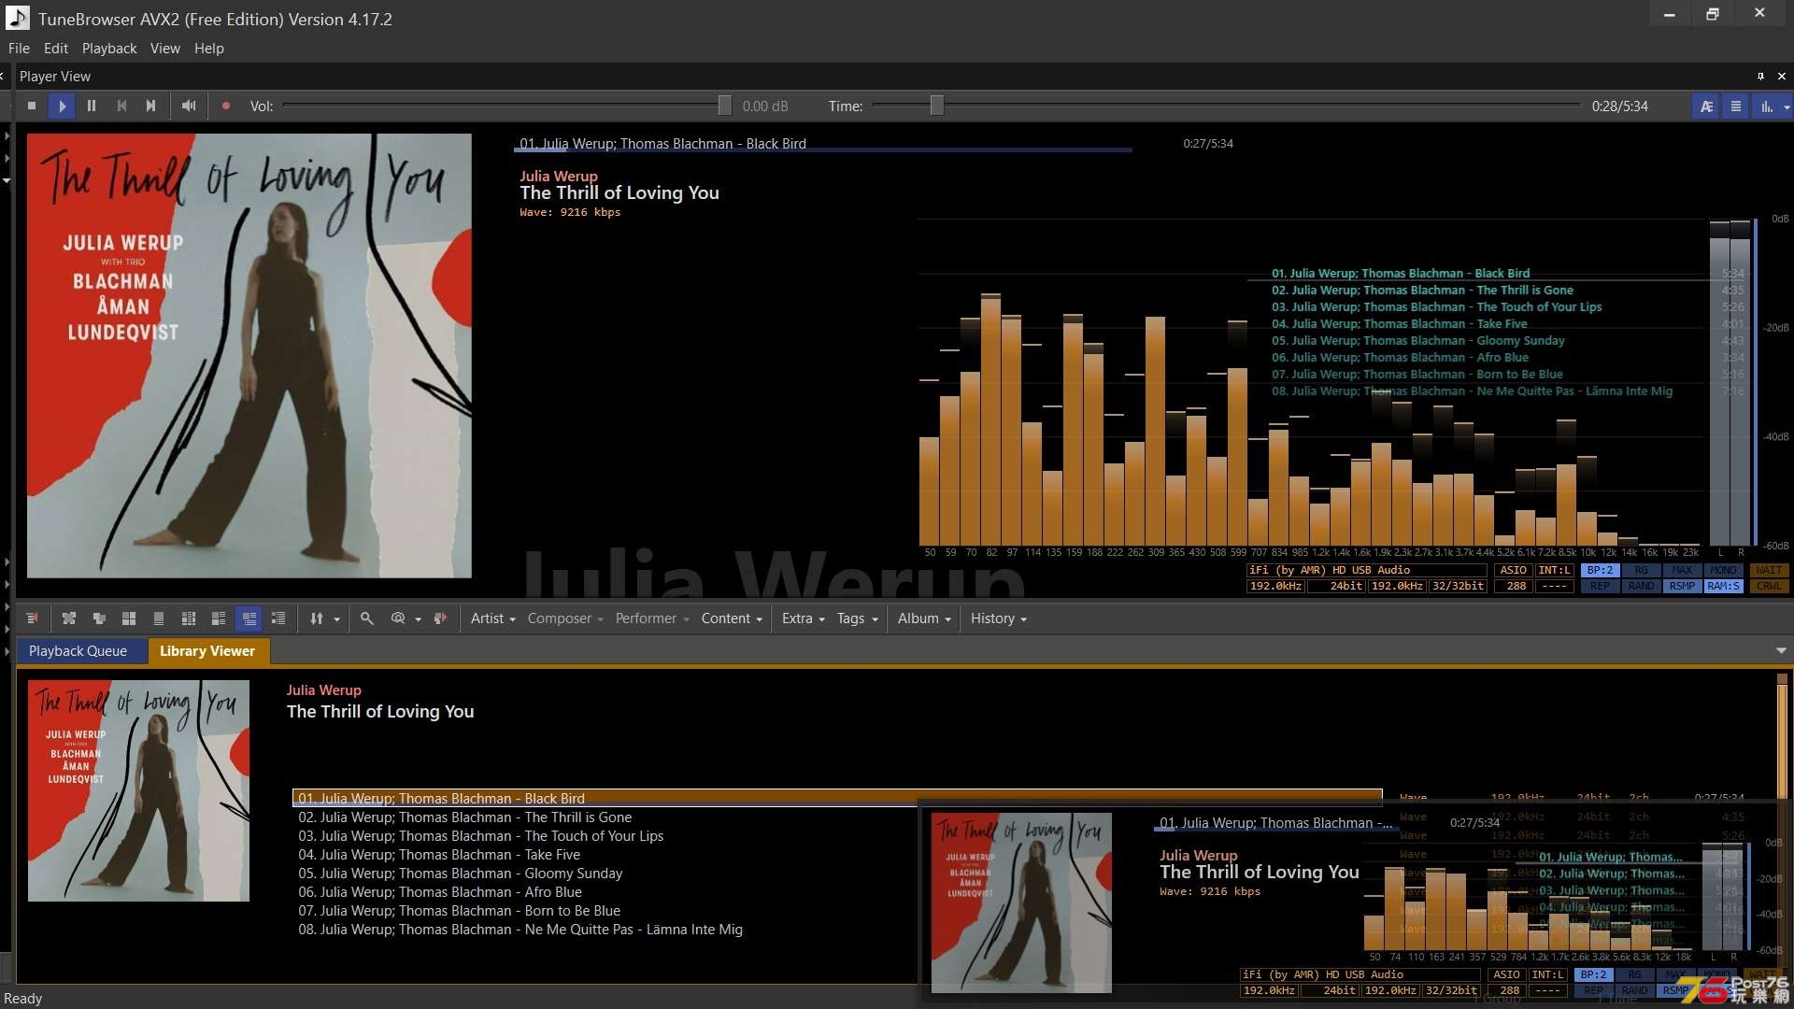Skip to the previous track

(121, 106)
